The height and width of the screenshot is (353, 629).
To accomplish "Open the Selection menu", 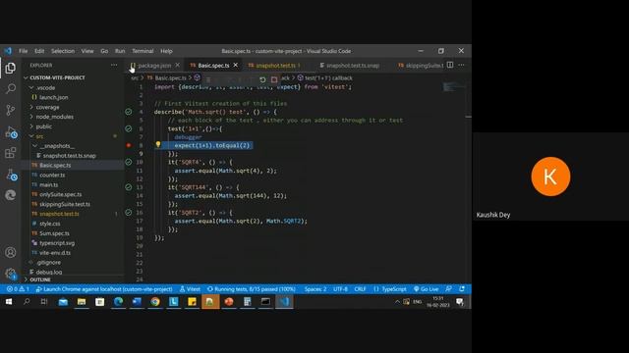I will pos(63,51).
